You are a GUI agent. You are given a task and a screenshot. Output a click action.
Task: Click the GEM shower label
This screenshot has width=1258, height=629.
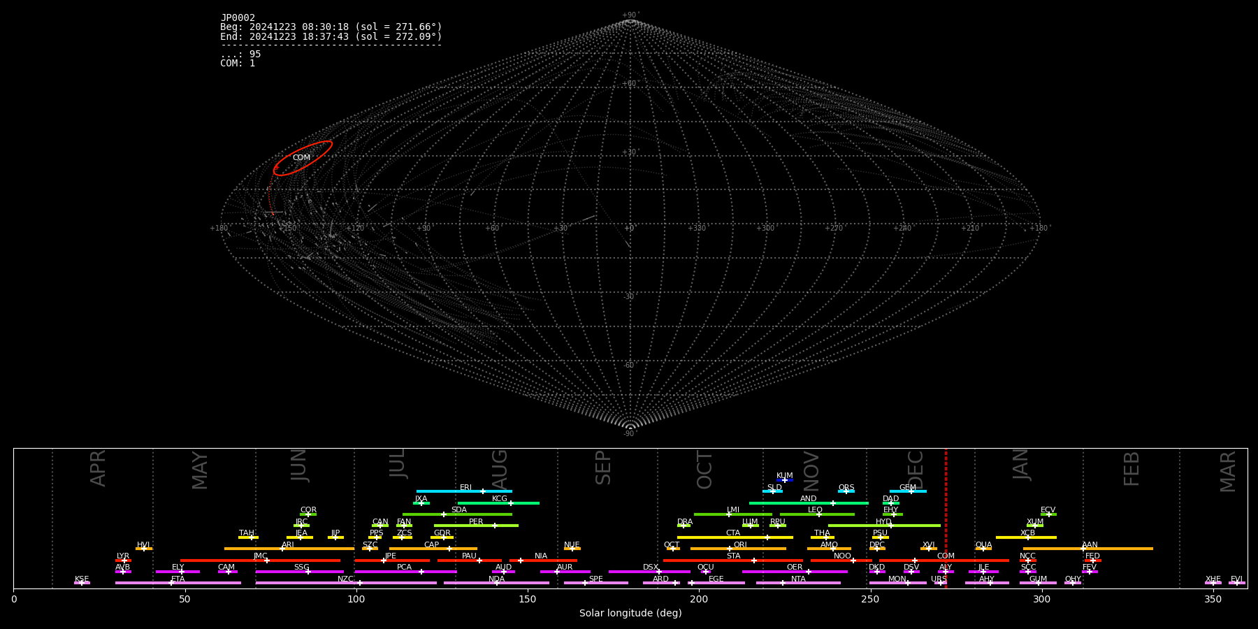[907, 488]
